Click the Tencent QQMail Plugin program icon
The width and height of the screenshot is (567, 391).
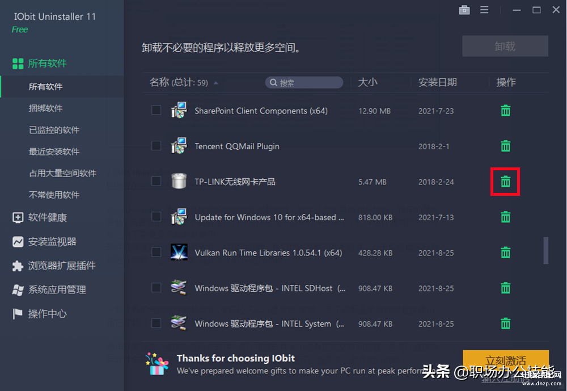coord(179,146)
